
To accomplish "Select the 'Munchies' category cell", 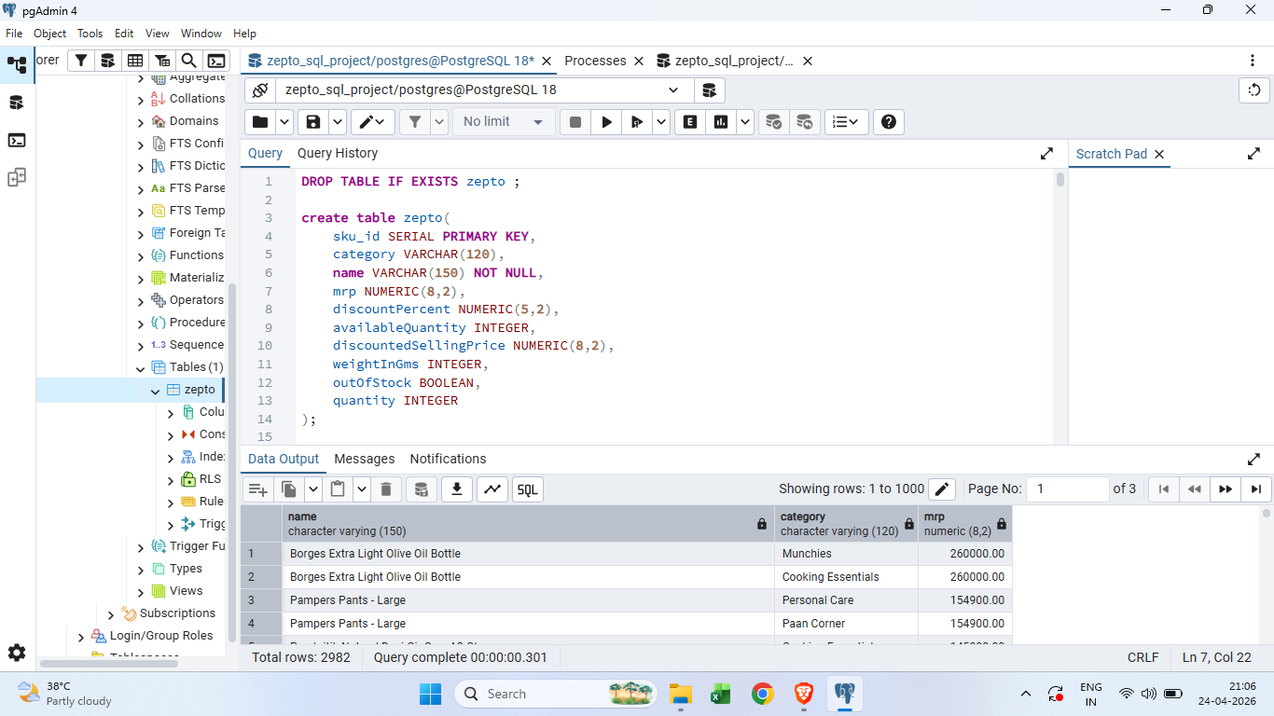I will coord(846,554).
